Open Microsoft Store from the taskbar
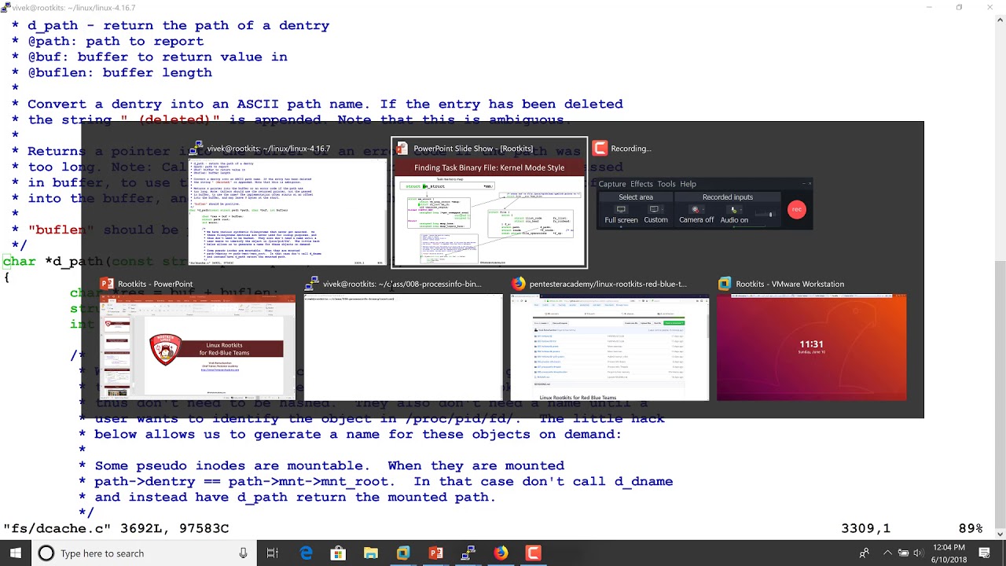 pyautogui.click(x=338, y=553)
